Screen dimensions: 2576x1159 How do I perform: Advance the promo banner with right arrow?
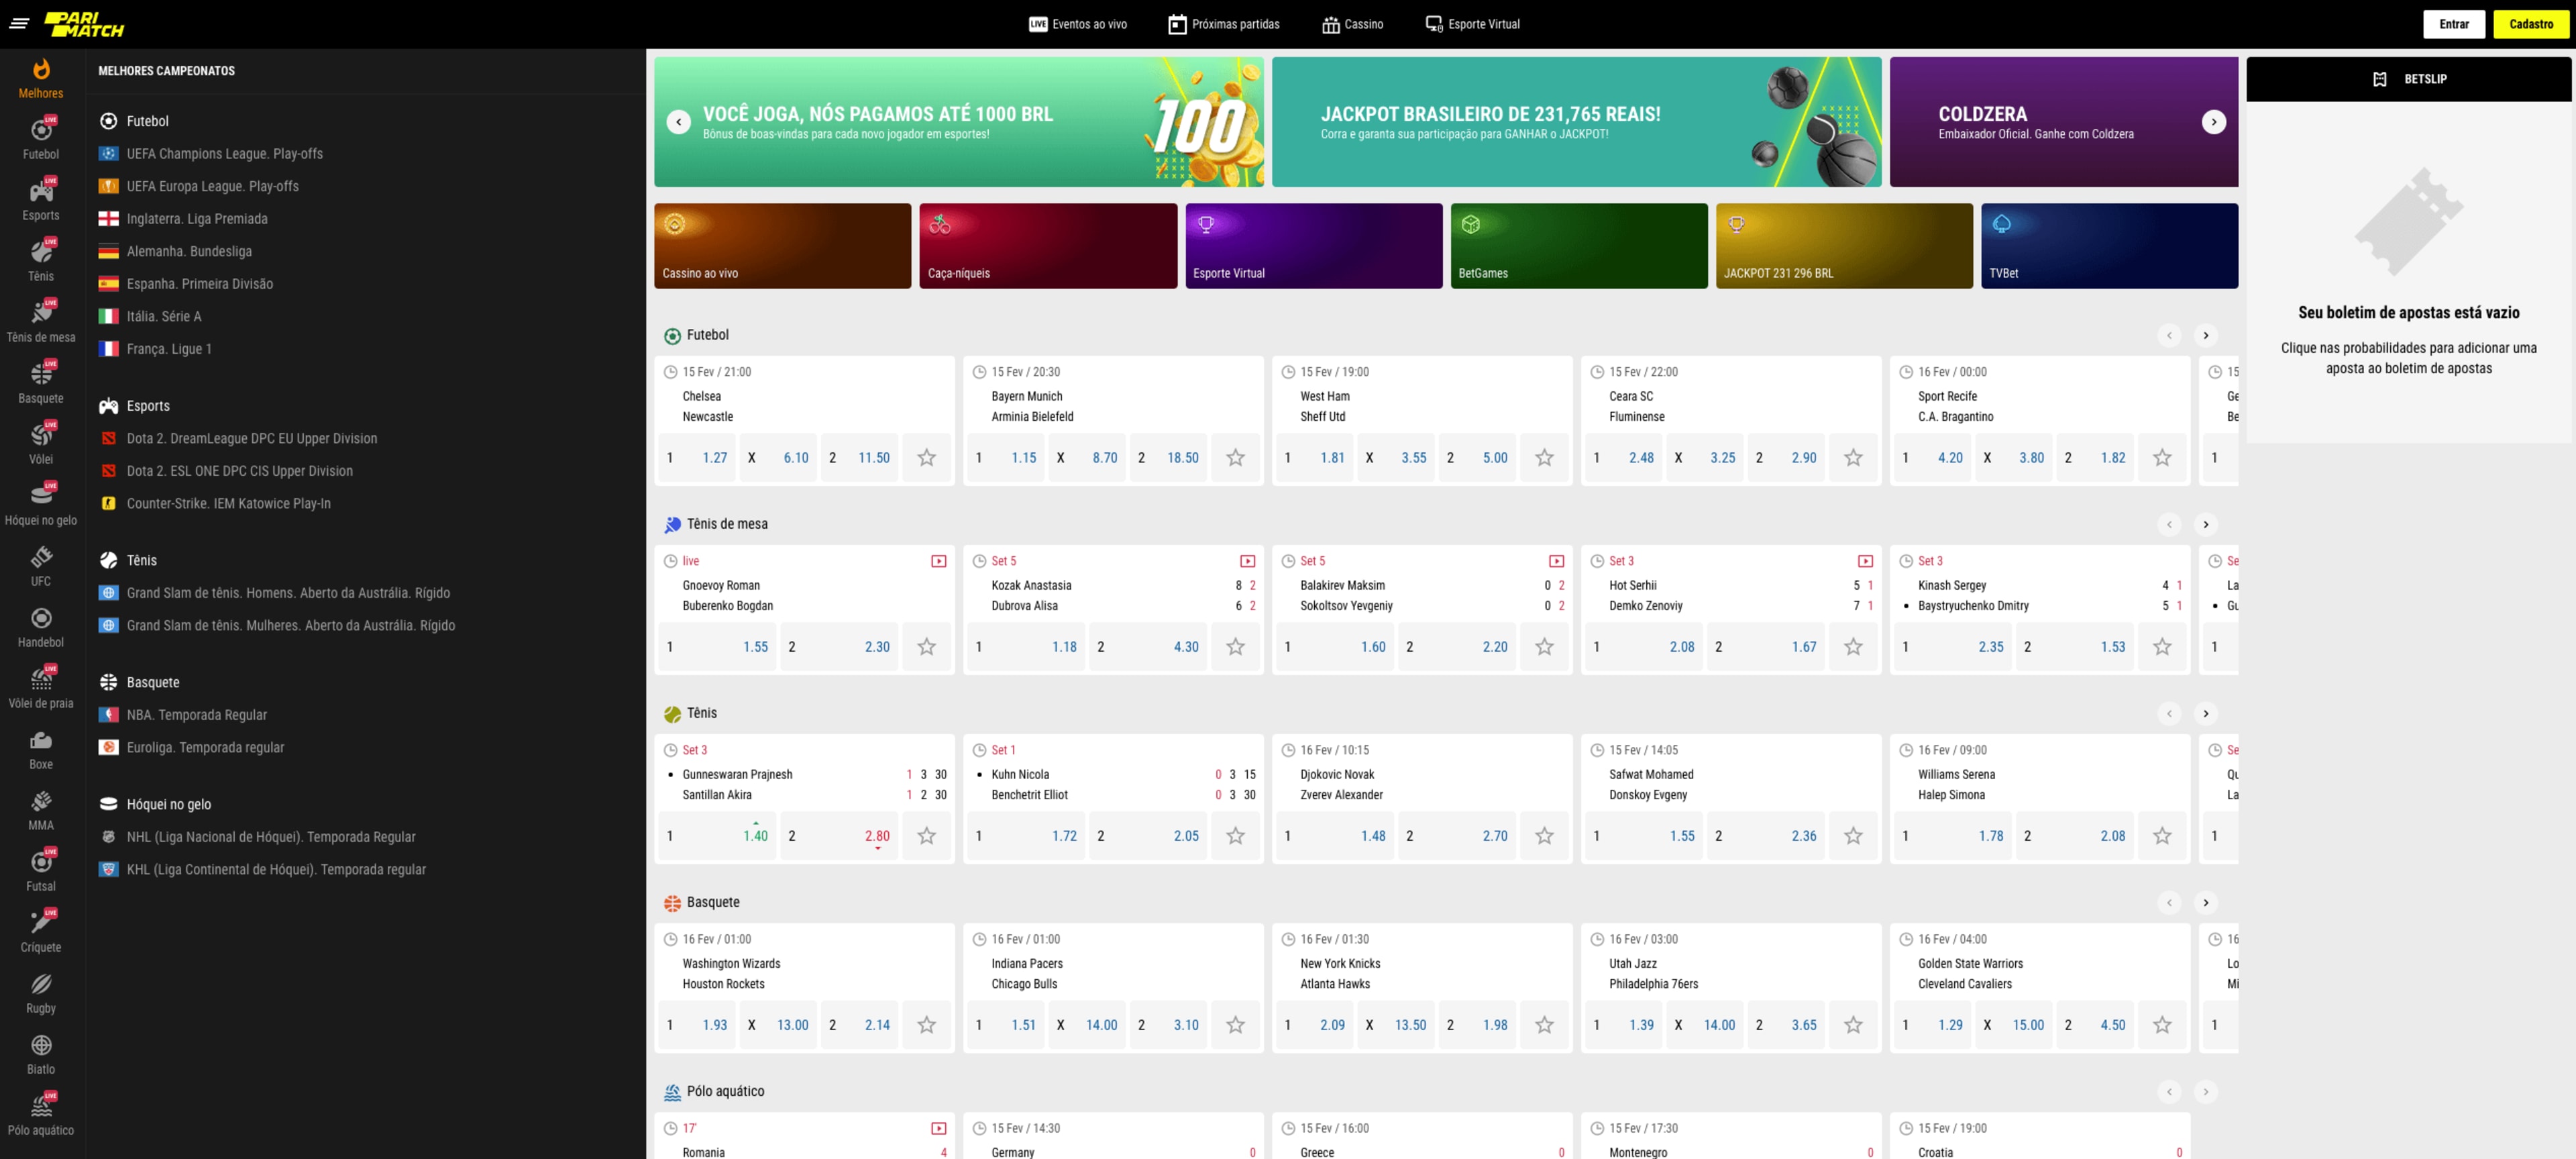point(2213,122)
